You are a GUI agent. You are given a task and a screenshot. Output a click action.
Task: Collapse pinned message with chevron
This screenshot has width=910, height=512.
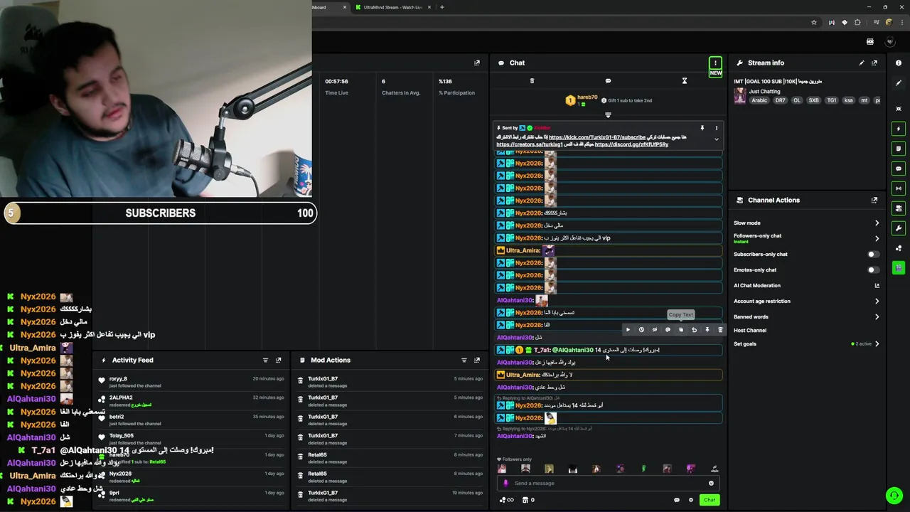[x=716, y=139]
